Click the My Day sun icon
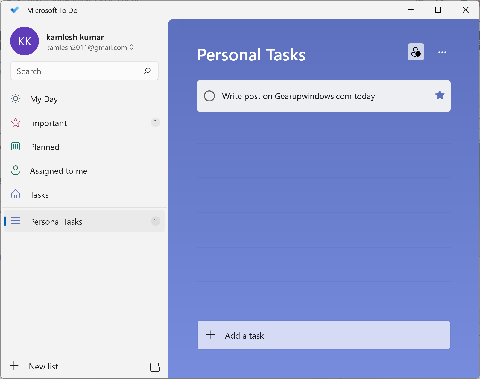This screenshot has height=379, width=480. pyautogui.click(x=16, y=98)
